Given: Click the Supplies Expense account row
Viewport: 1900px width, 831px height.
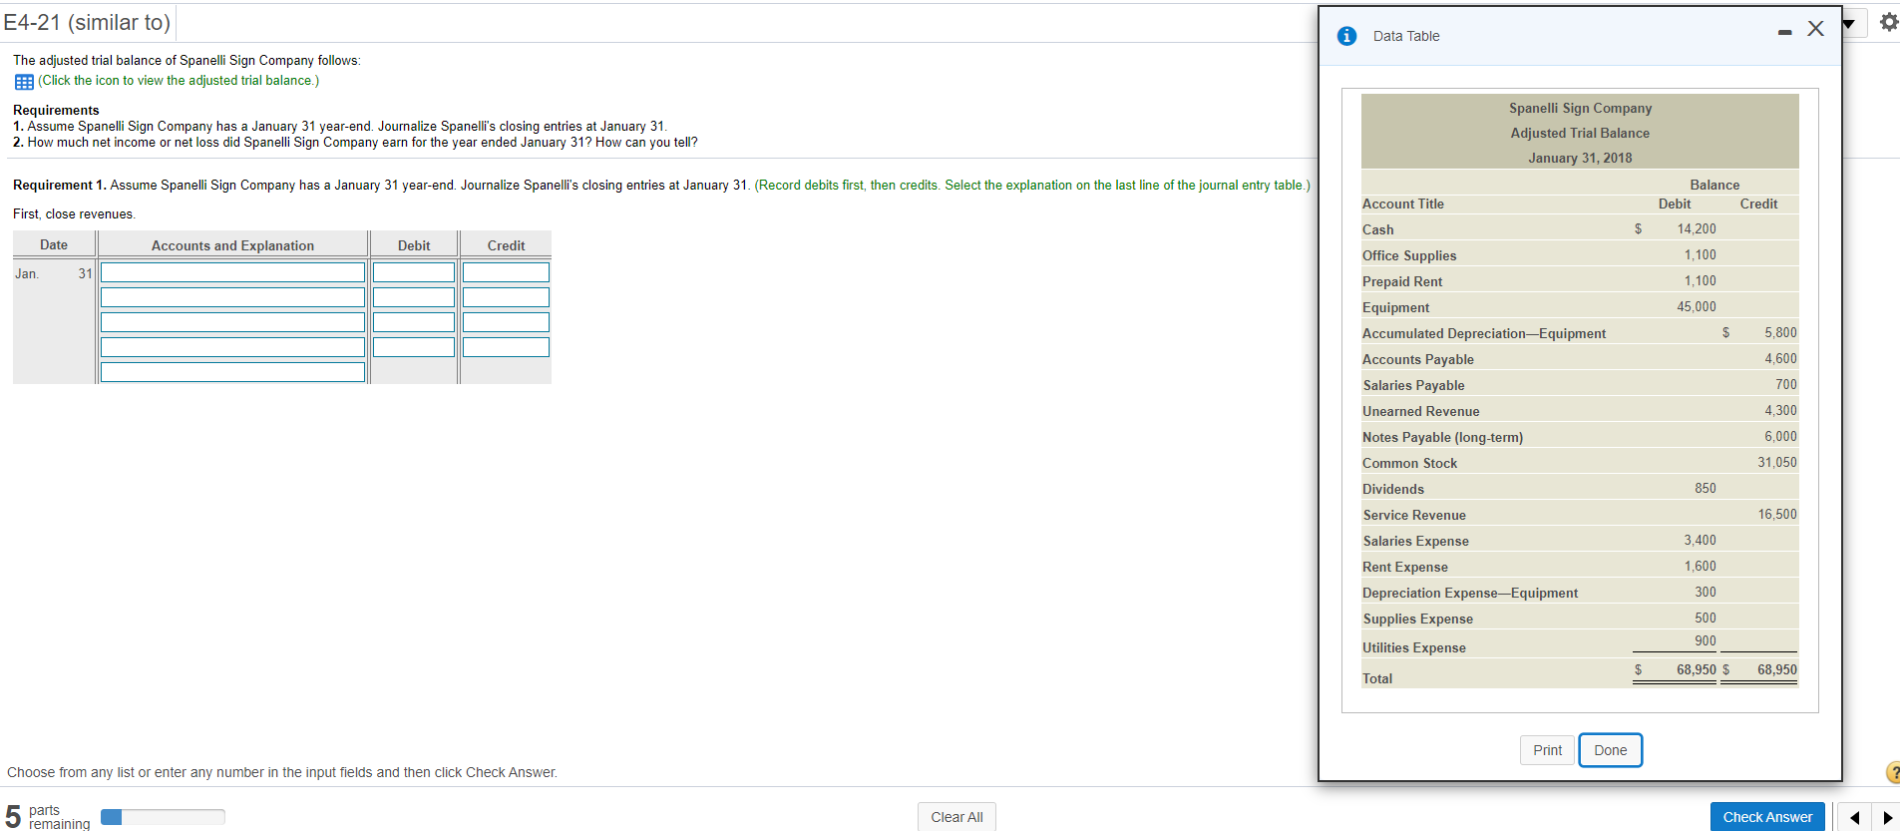Looking at the screenshot, I should 1580,619.
